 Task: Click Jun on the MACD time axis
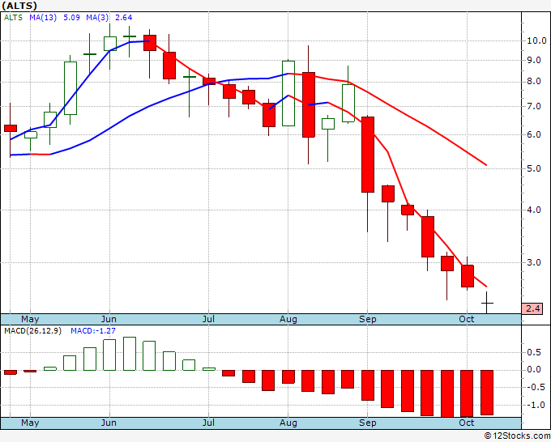pyautogui.click(x=109, y=423)
